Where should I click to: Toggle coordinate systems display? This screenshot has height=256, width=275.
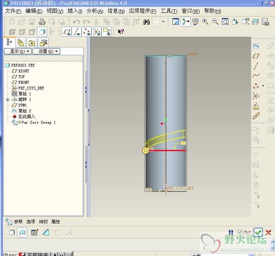pyautogui.click(x=97, y=32)
